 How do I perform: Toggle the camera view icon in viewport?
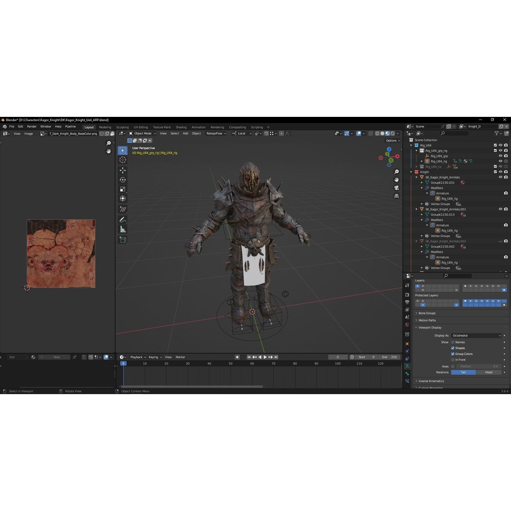(x=396, y=188)
